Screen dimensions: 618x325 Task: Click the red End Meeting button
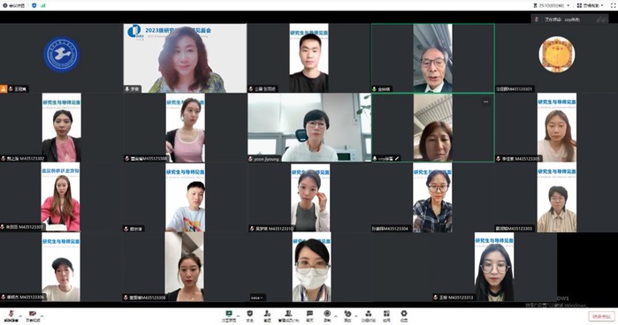point(601,316)
